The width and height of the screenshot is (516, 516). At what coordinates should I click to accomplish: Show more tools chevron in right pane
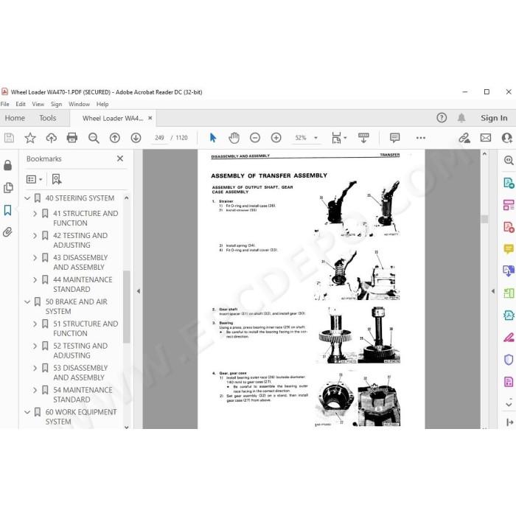509,404
